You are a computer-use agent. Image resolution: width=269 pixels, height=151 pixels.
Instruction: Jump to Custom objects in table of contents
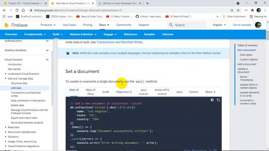click(x=249, y=60)
